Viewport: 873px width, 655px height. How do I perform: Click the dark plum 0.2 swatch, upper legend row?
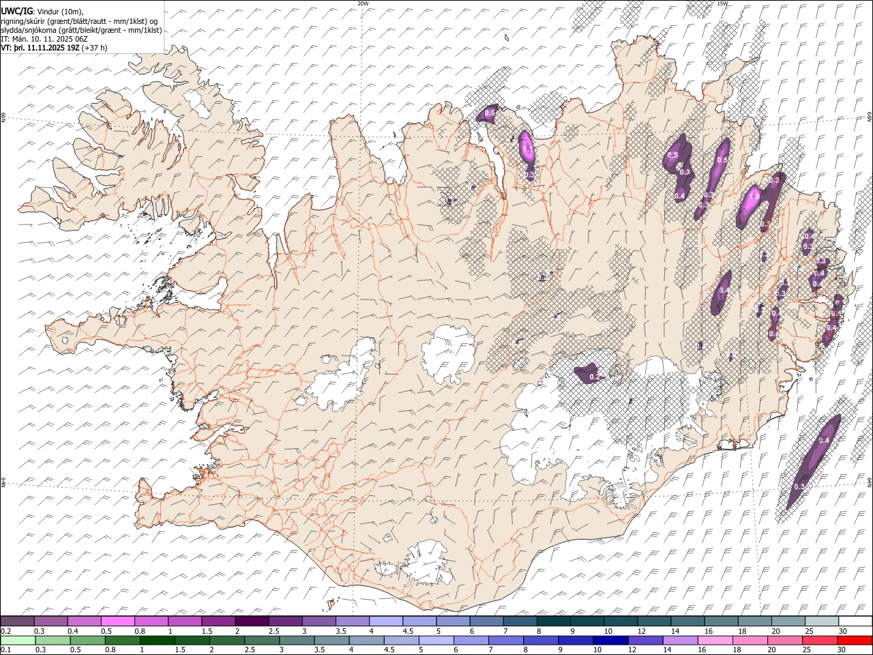click(18, 621)
